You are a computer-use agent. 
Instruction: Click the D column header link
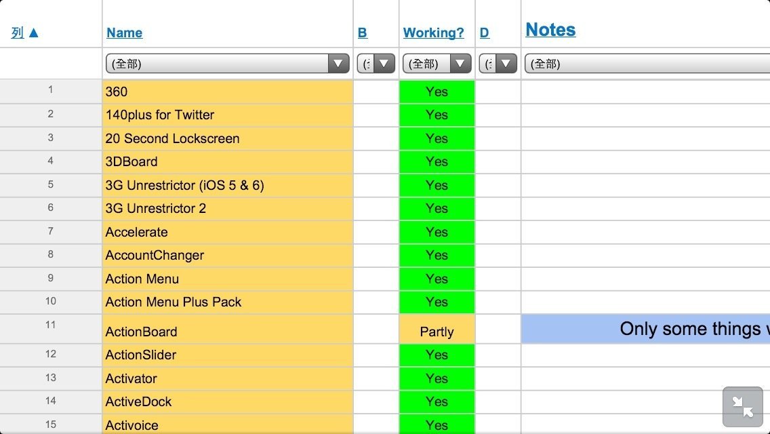pos(484,33)
